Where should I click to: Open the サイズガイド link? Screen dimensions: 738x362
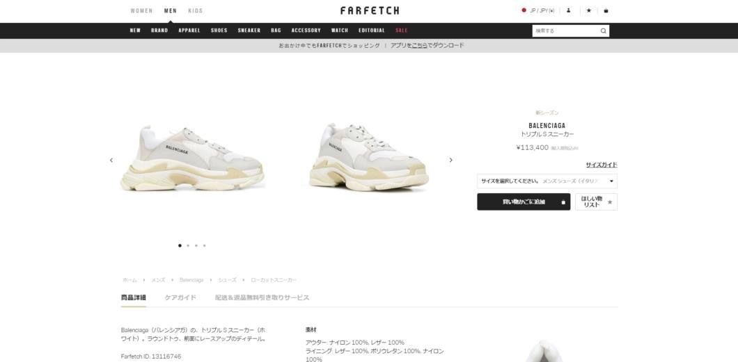(601, 165)
